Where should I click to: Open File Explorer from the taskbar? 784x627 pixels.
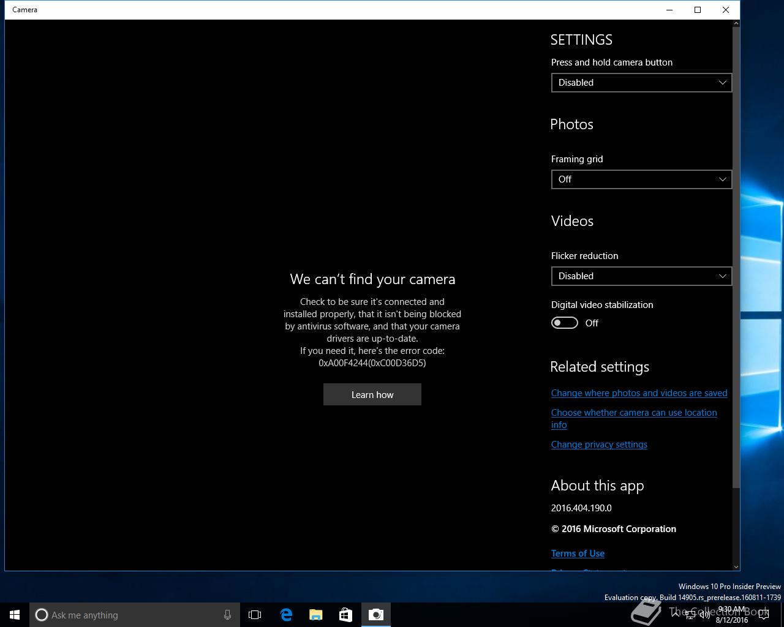[316, 615]
